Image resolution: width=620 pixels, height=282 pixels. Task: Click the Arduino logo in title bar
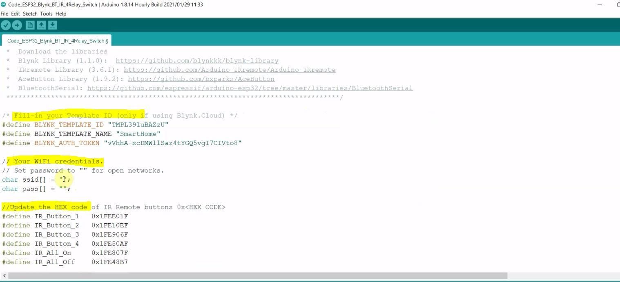(3, 4)
